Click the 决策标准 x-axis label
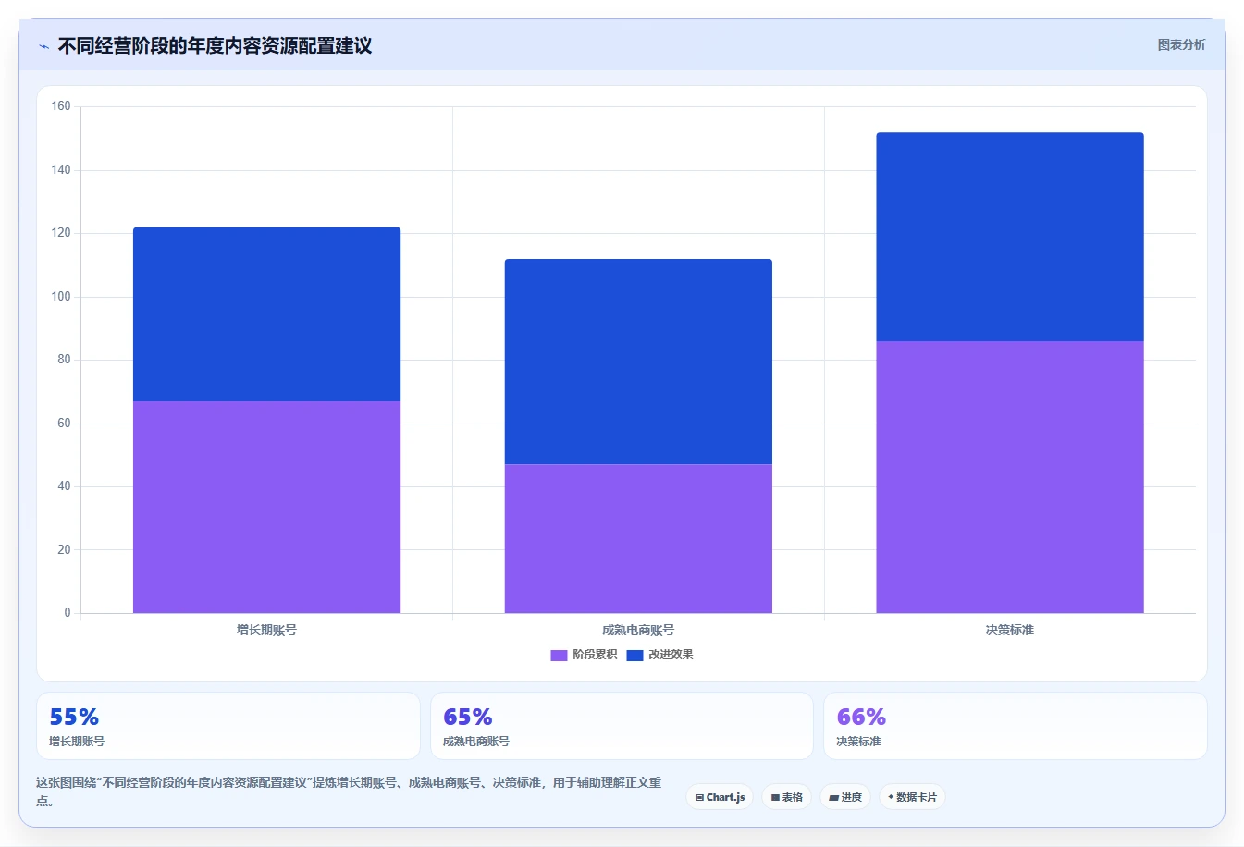1244x847 pixels. pyautogui.click(x=1010, y=630)
